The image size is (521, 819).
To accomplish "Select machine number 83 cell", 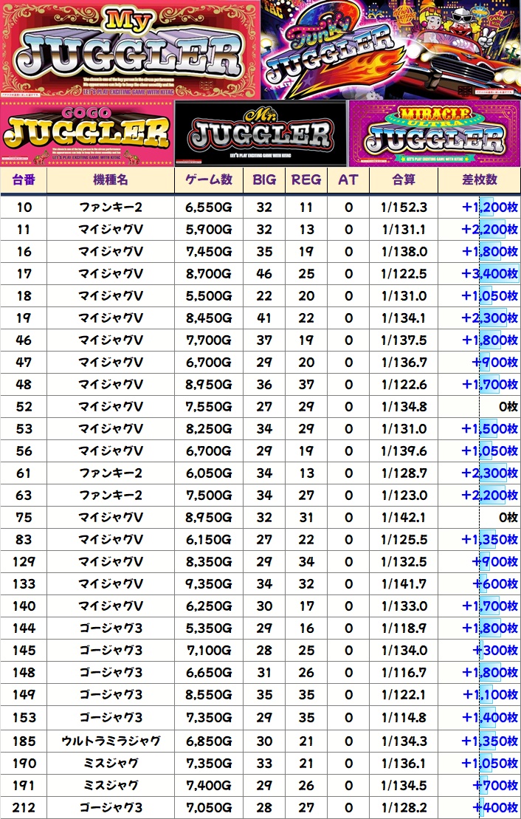I will coord(24,539).
